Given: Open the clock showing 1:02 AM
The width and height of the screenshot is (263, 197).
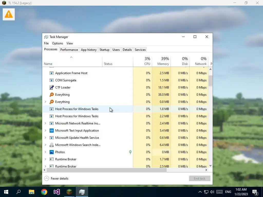Looking at the screenshot, I should click(x=241, y=192).
